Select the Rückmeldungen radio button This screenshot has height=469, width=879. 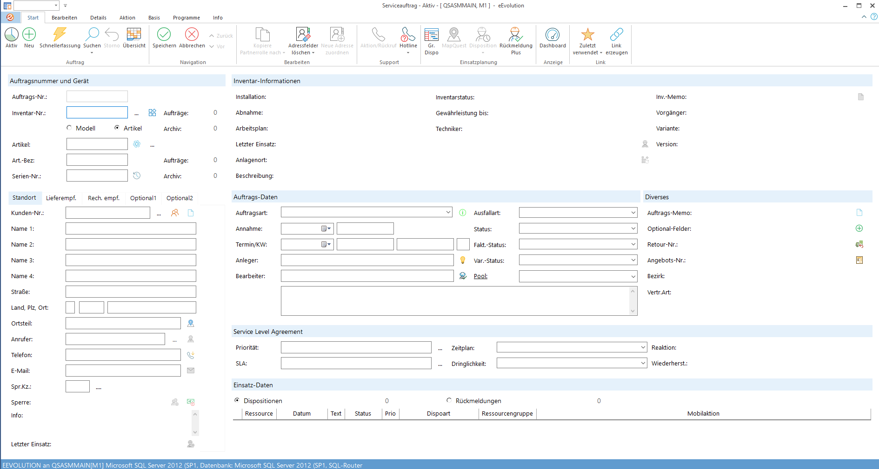449,400
